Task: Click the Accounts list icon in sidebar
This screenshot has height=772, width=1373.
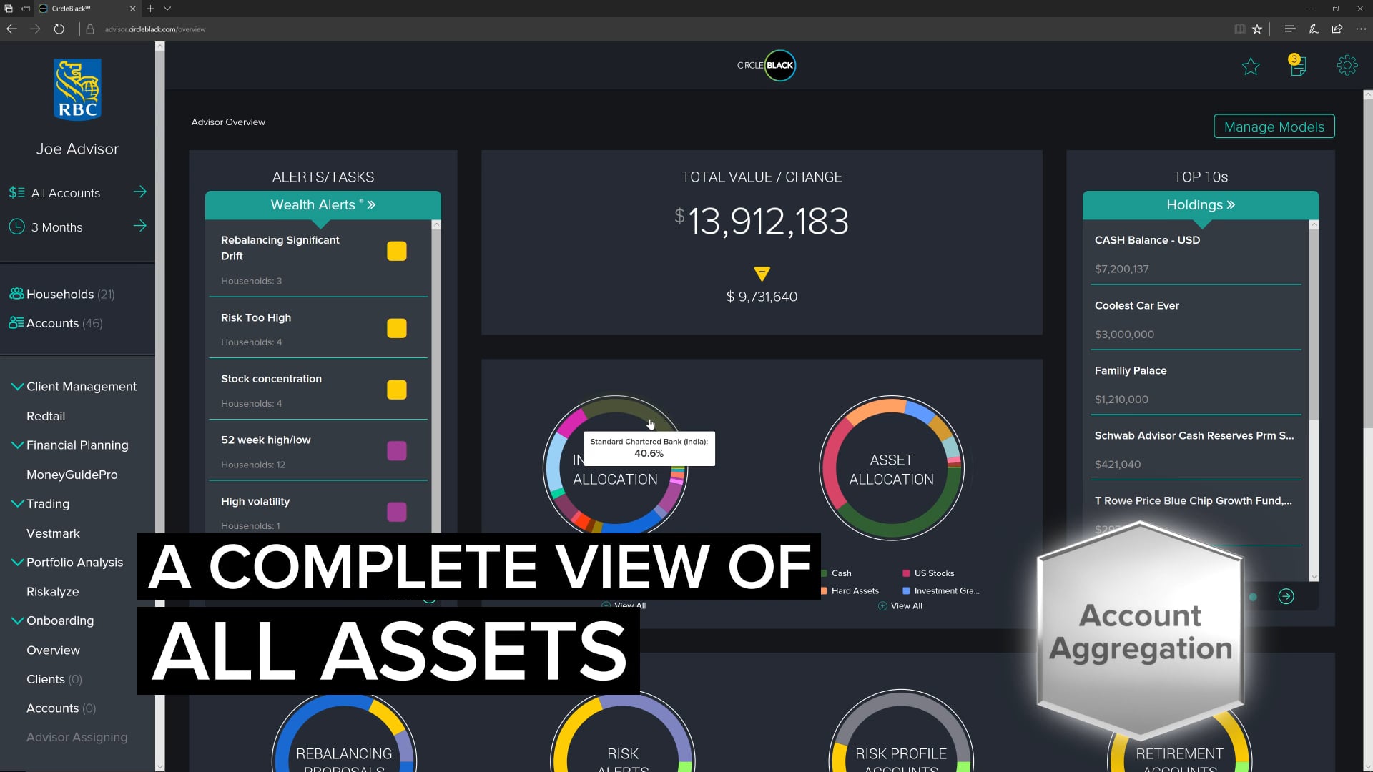Action: (16, 322)
